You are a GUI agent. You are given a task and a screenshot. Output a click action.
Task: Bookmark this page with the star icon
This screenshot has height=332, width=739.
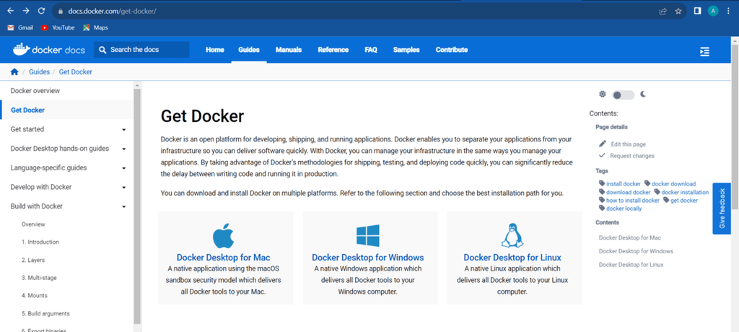point(678,12)
